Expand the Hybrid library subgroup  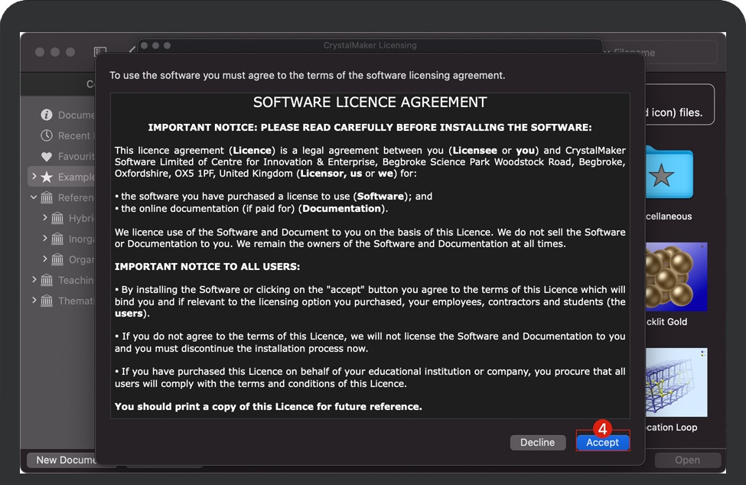(44, 217)
